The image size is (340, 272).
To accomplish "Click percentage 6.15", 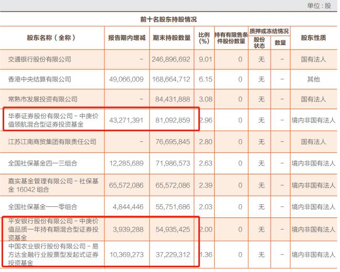I will (205, 79).
